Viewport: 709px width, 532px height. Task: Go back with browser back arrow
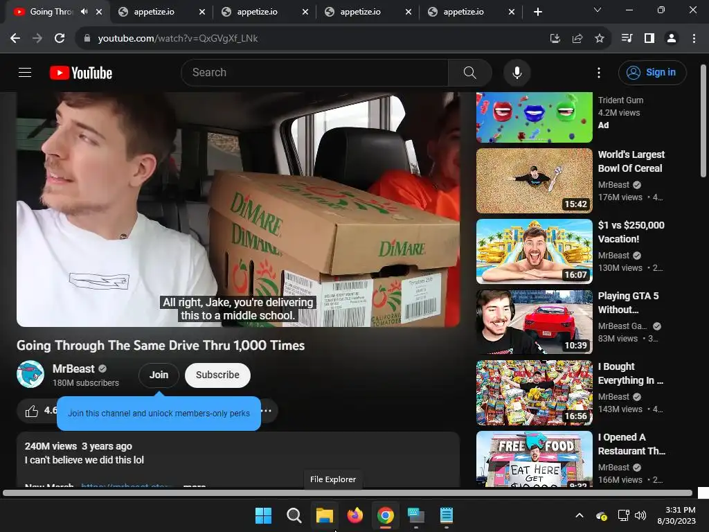[x=15, y=39]
